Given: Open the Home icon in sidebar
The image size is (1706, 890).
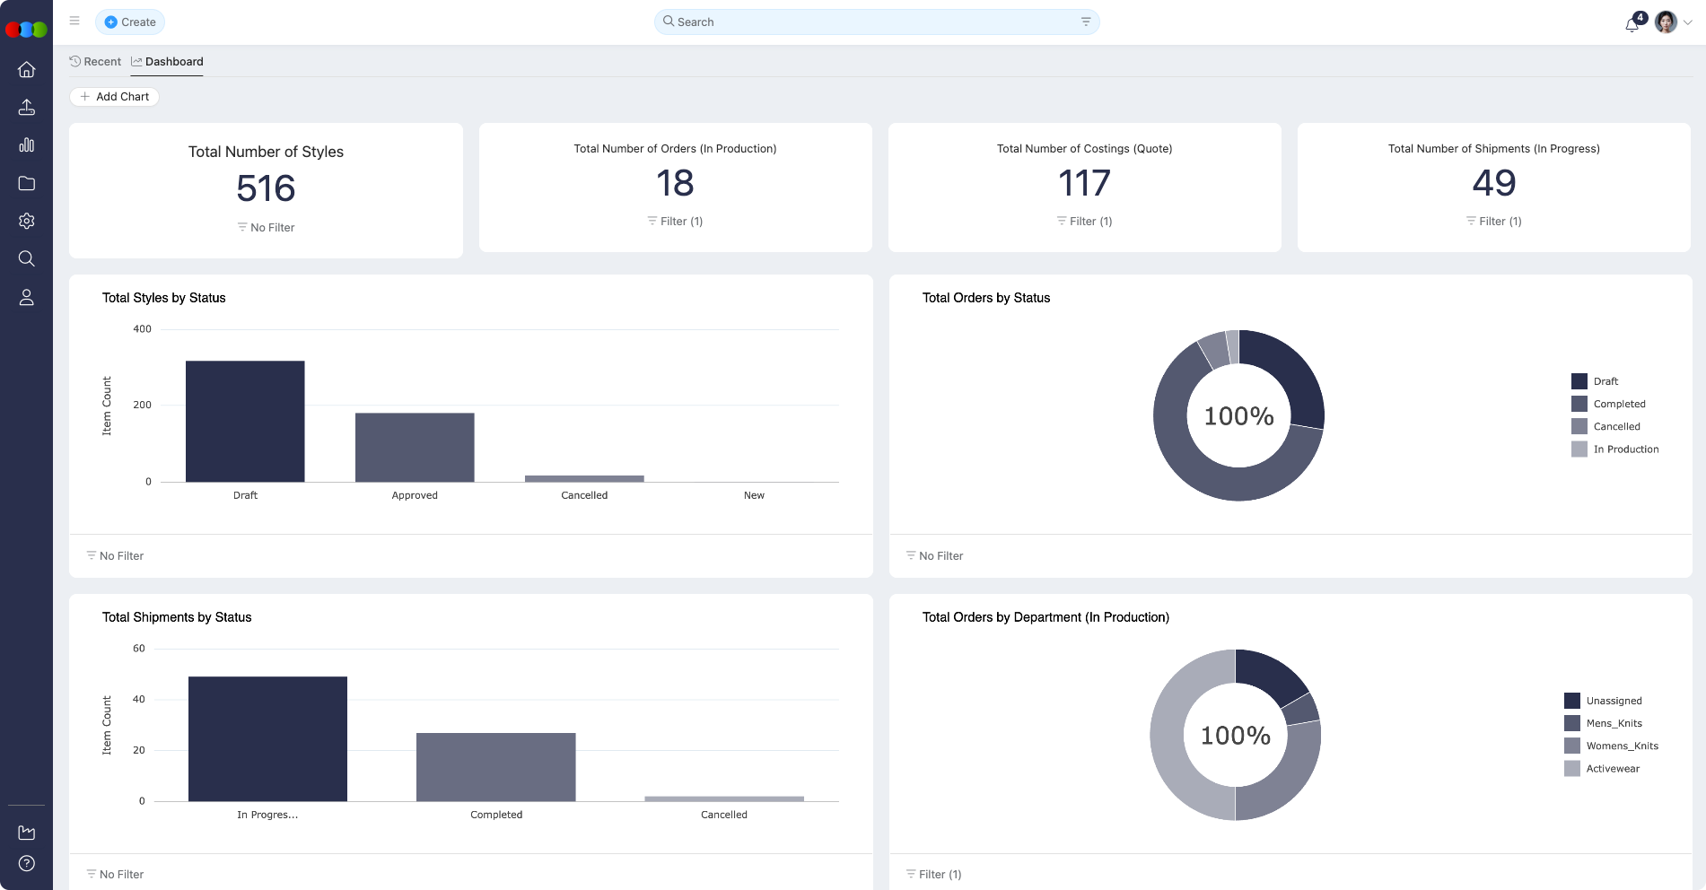Looking at the screenshot, I should click(27, 70).
